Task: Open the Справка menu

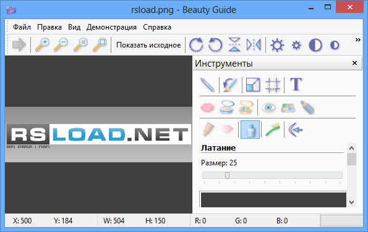Action: 157,27
